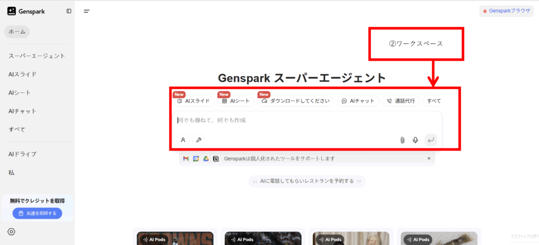This screenshot has height=245, width=539.
Task: Click the Genspark logo icon
Action: [x=12, y=11]
